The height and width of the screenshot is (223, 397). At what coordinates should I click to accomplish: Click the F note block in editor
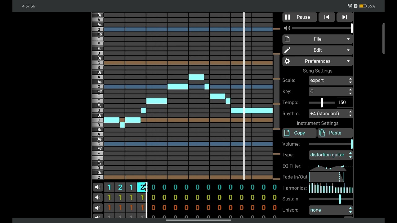[x=217, y=96]
